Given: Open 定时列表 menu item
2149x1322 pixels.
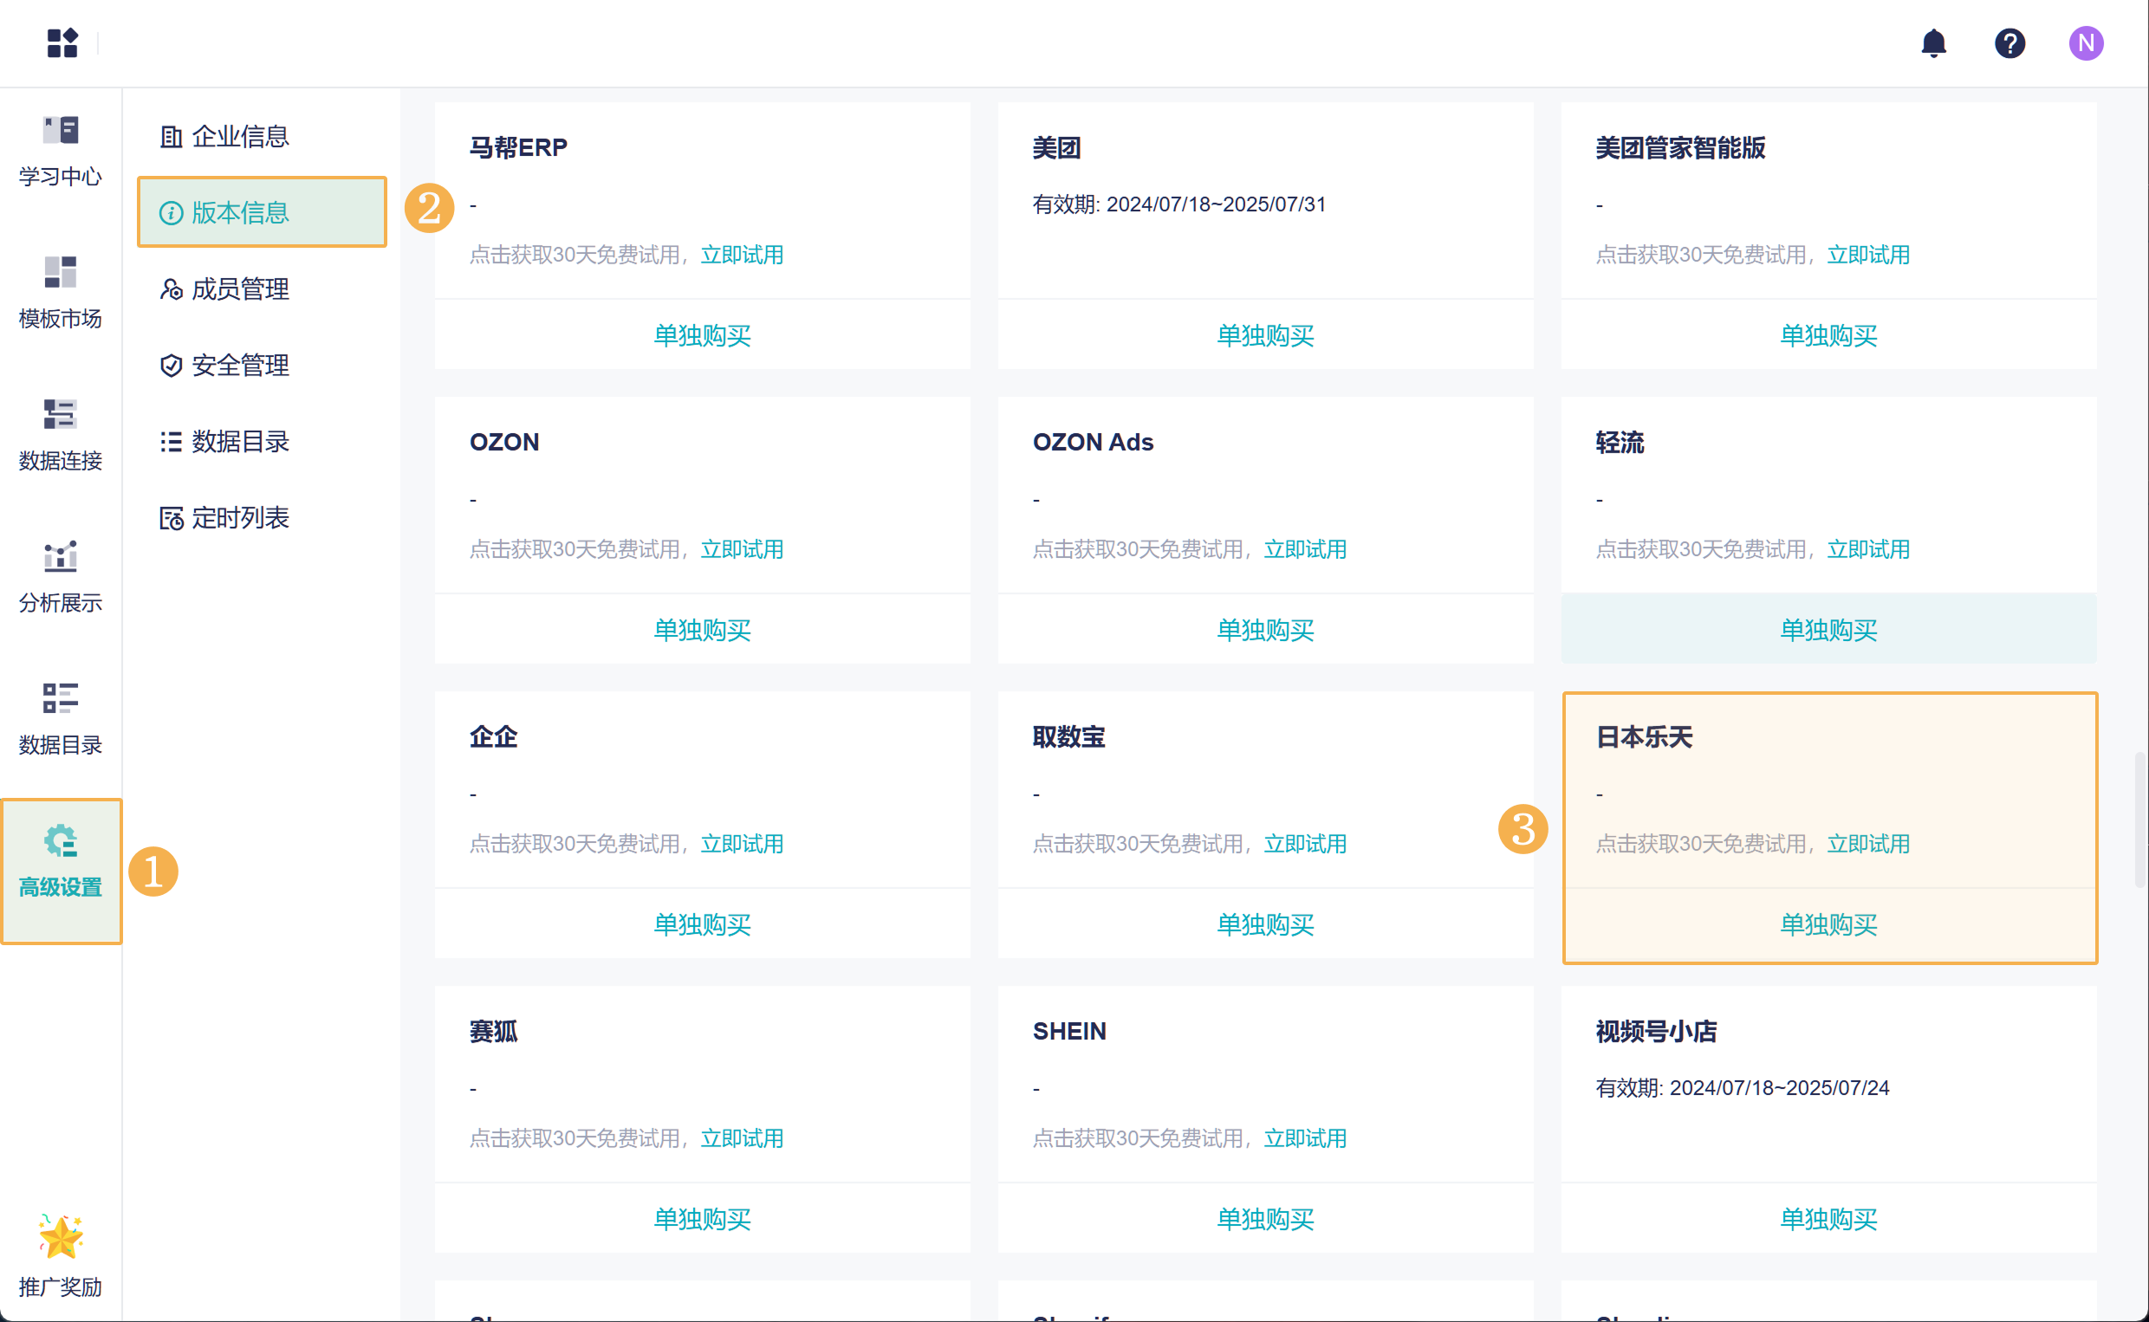Looking at the screenshot, I should 239,517.
